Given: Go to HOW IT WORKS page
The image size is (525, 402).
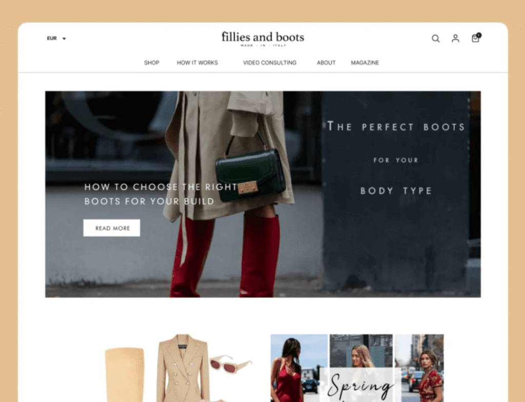Looking at the screenshot, I should [197, 63].
